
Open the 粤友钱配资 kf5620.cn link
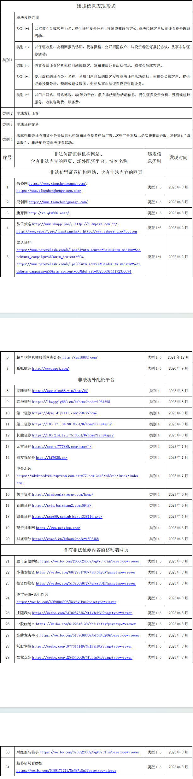pyautogui.click(x=52, y=458)
